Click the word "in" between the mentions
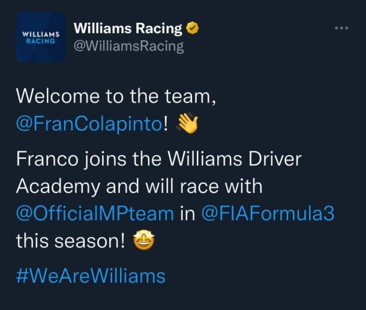Screen dimensions: 366x310 click(187, 214)
